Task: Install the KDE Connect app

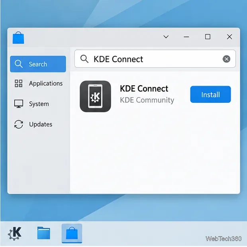Action: (210, 94)
